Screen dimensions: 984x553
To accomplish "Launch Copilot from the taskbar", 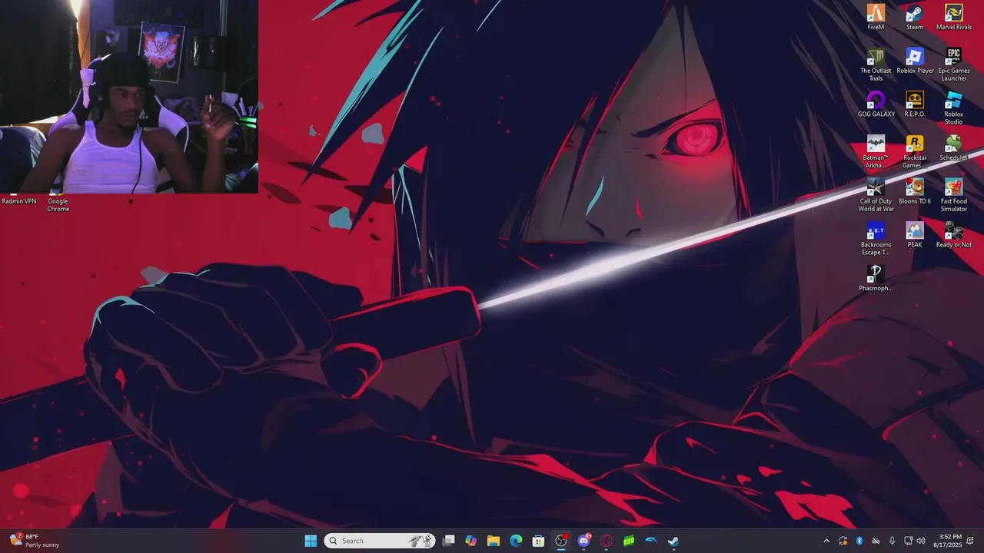I will coord(471,541).
